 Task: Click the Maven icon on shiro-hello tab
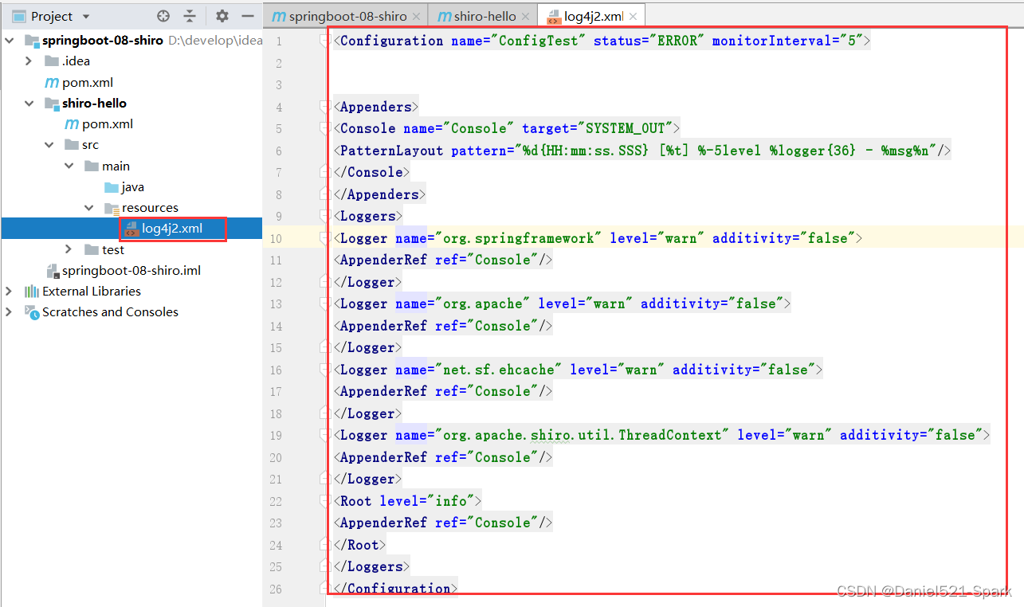444,16
